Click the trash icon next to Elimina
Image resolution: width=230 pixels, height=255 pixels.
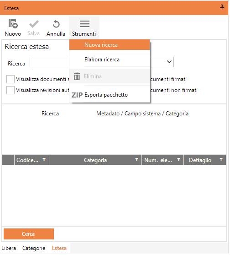pyautogui.click(x=77, y=76)
